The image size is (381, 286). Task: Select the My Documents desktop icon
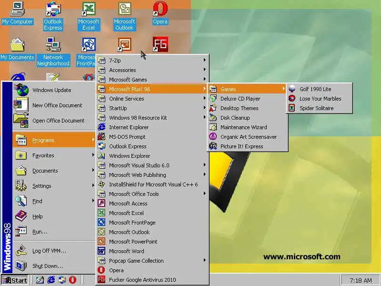17,49
